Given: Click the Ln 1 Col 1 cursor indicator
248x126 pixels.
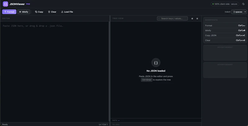Looking at the screenshot, I should pos(103,124).
